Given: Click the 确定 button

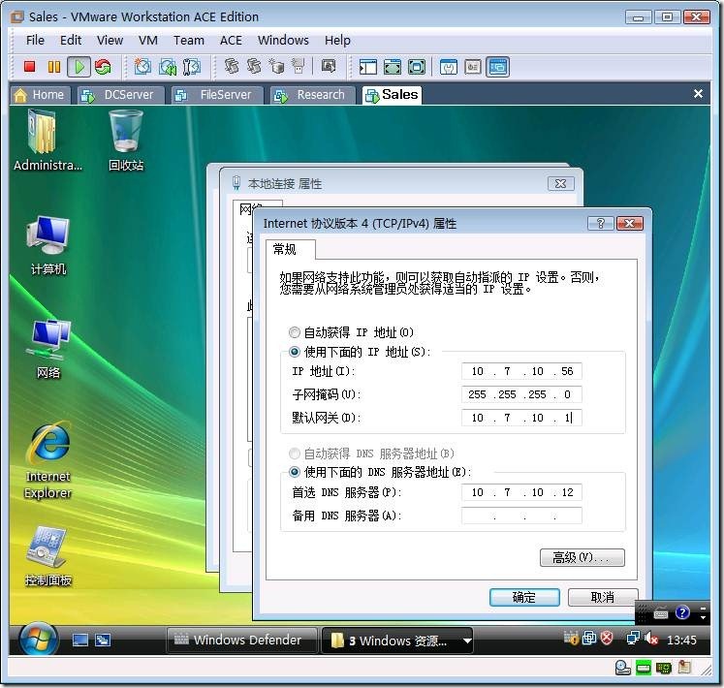Looking at the screenshot, I should pos(524,598).
